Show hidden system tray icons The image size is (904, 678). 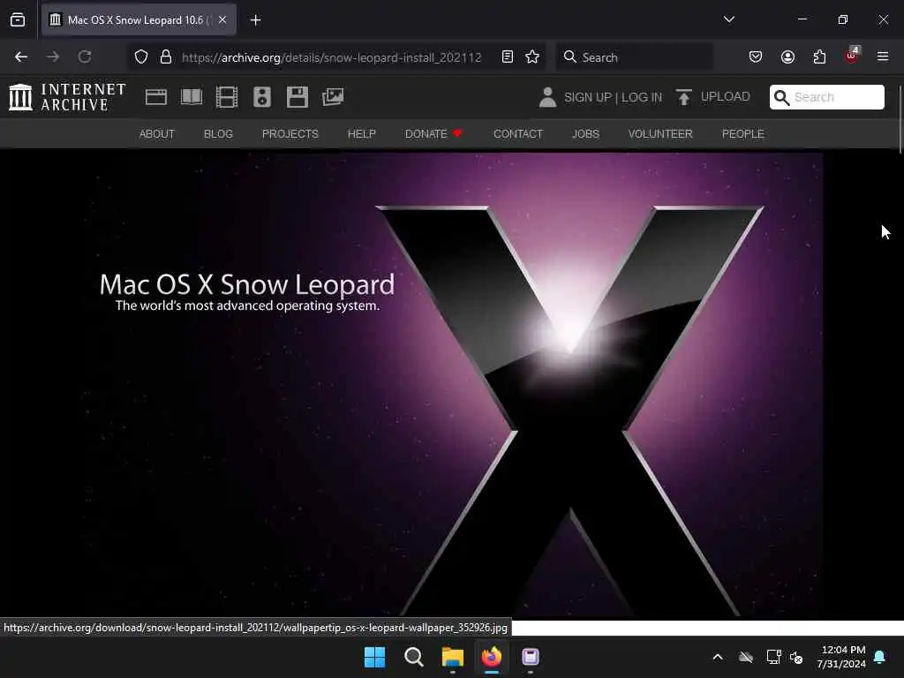coord(718,657)
